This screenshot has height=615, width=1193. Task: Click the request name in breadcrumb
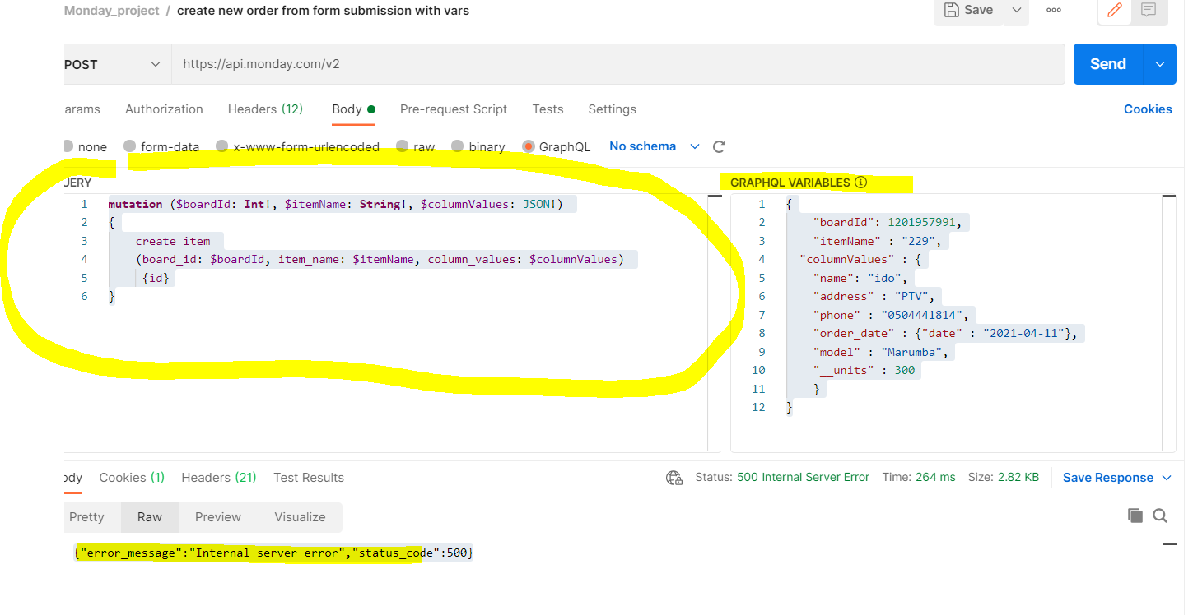tap(323, 11)
